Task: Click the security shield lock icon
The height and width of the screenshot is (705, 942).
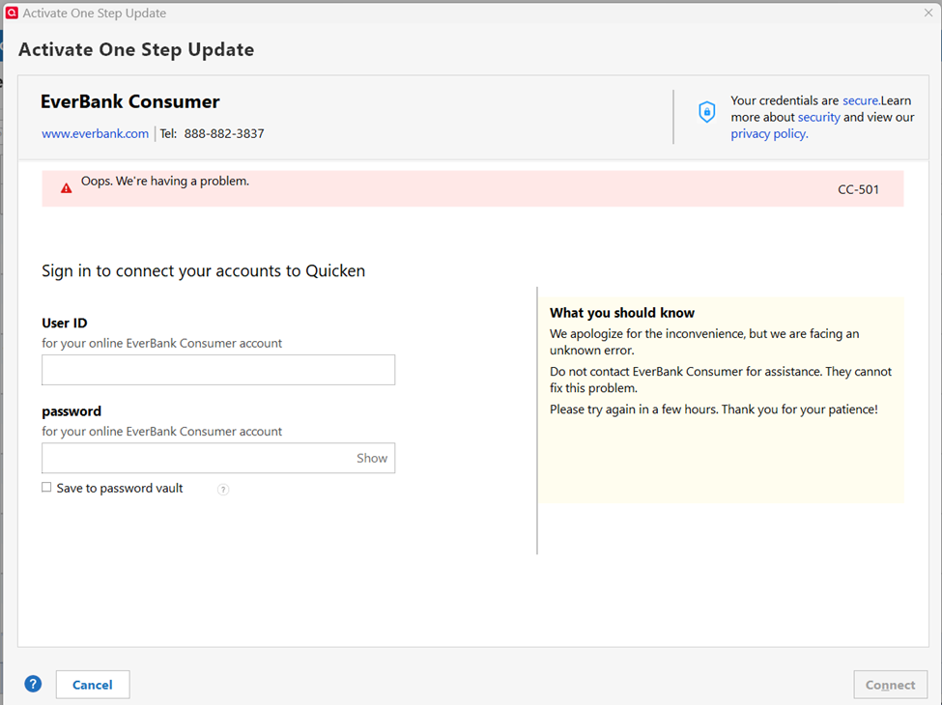Action: 706,113
